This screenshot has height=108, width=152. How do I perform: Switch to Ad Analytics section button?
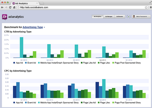[98, 16]
